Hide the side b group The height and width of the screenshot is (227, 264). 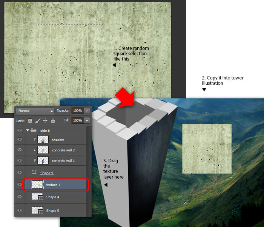[20, 130]
